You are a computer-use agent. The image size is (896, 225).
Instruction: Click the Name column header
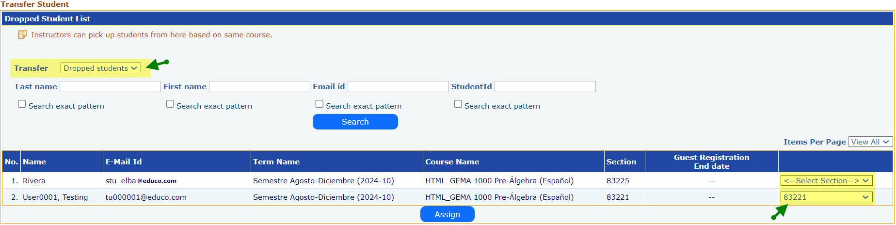pyautogui.click(x=34, y=162)
